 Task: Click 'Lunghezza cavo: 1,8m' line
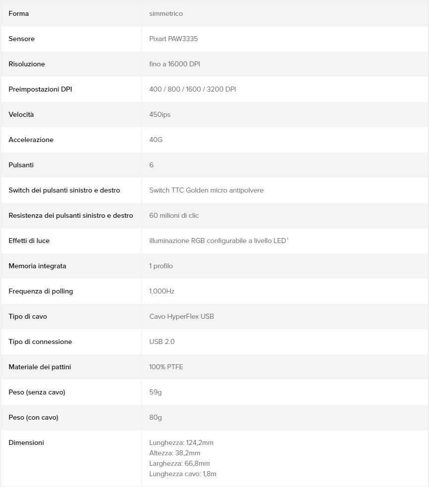coord(183,474)
